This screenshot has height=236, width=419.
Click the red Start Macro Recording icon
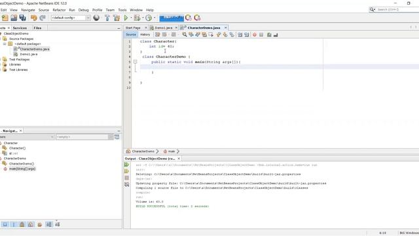[x=255, y=35]
